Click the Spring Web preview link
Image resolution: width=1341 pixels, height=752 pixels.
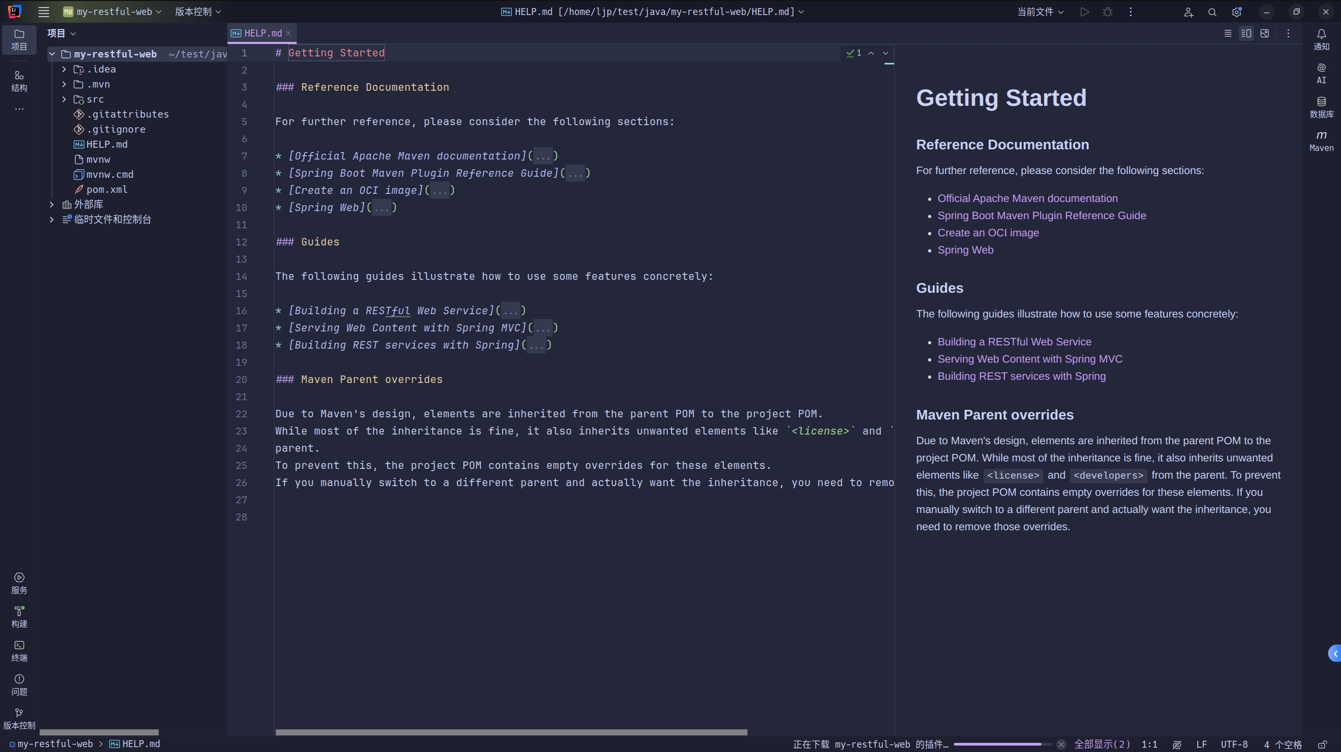point(965,250)
